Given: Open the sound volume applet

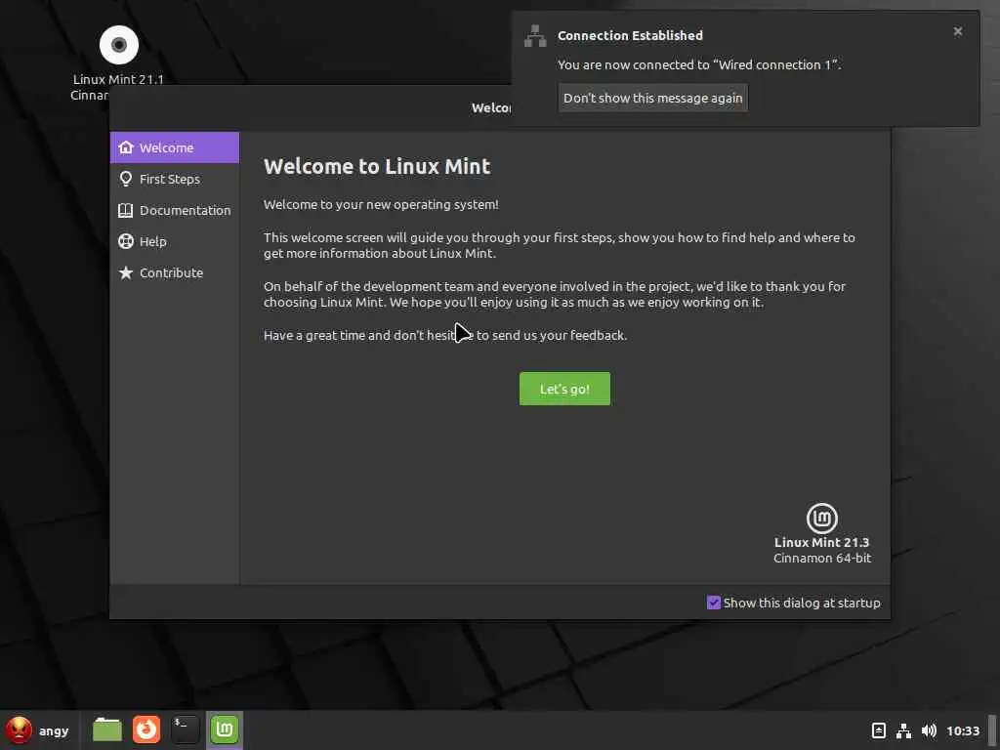Looking at the screenshot, I should coord(929,730).
